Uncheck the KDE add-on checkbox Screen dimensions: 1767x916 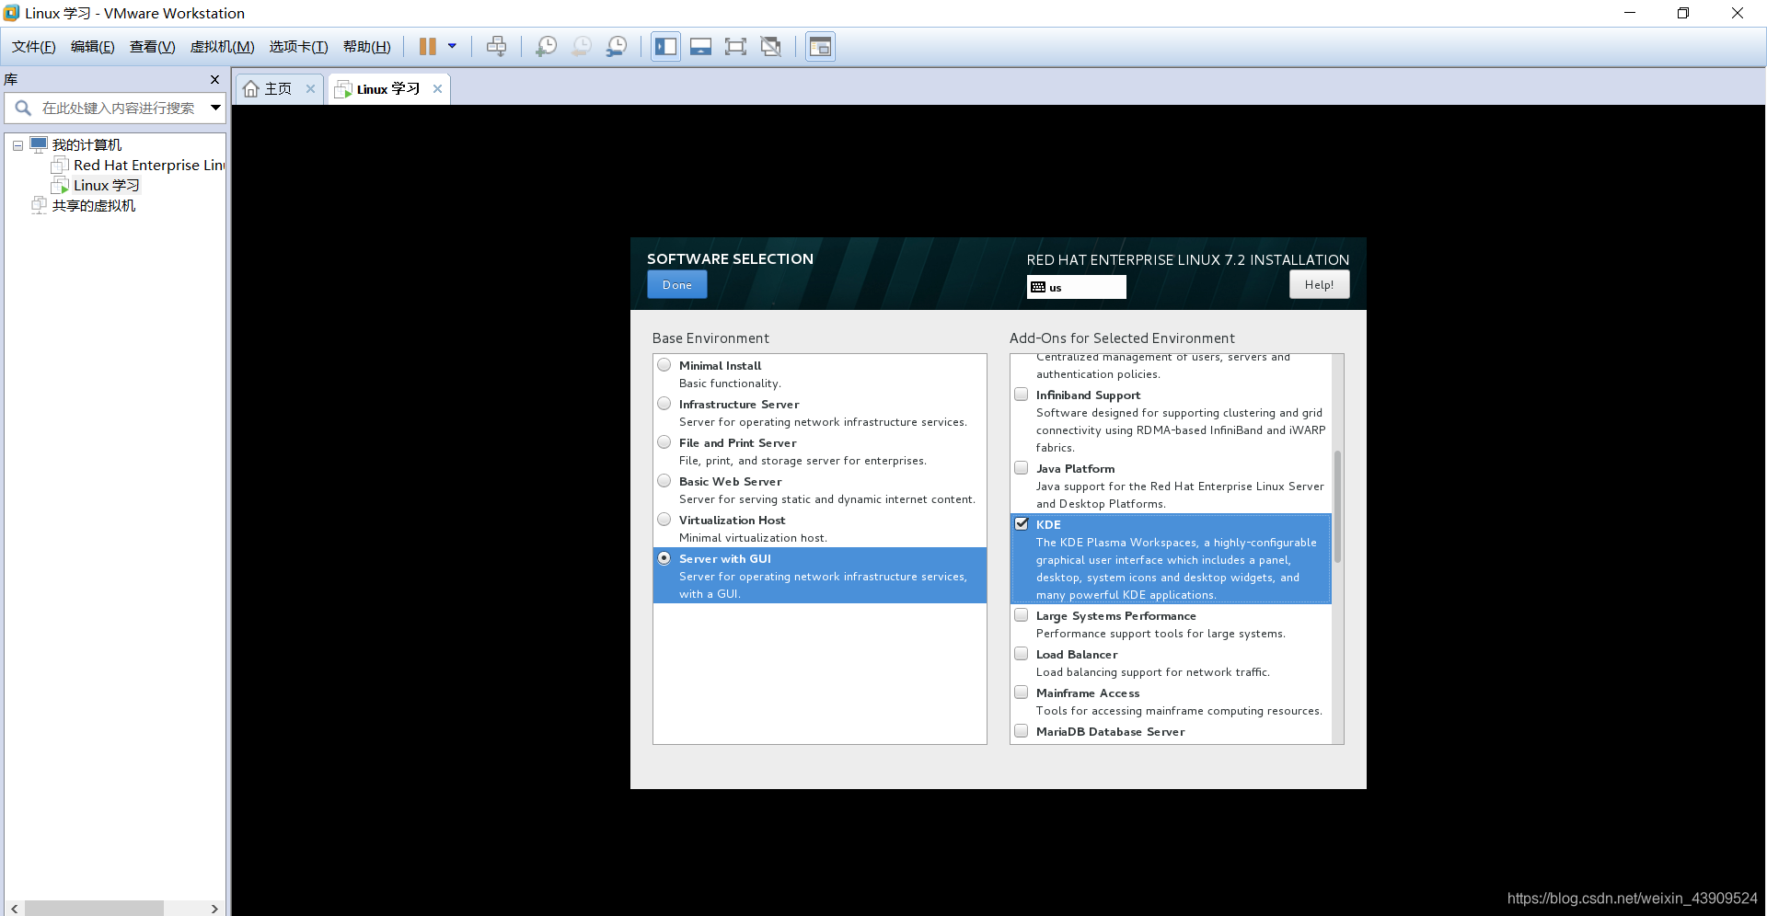(x=1021, y=524)
